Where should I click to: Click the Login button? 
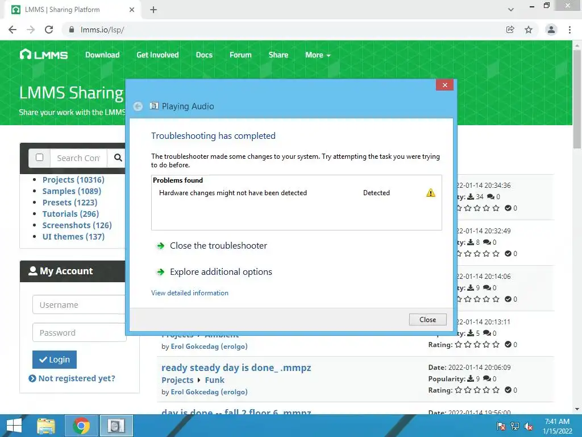(x=55, y=360)
